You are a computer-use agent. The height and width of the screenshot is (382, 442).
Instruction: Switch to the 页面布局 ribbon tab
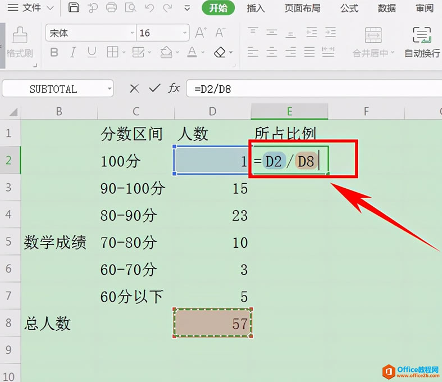(x=302, y=8)
